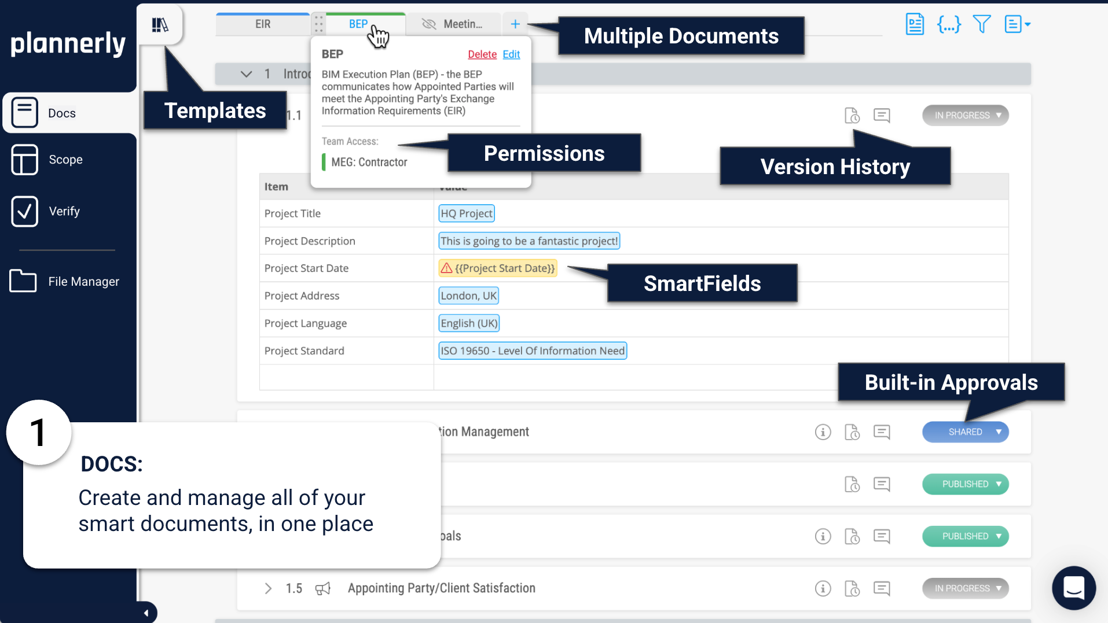Image resolution: width=1108 pixels, height=623 pixels.
Task: Click London, UK smartfield value
Action: (x=468, y=296)
